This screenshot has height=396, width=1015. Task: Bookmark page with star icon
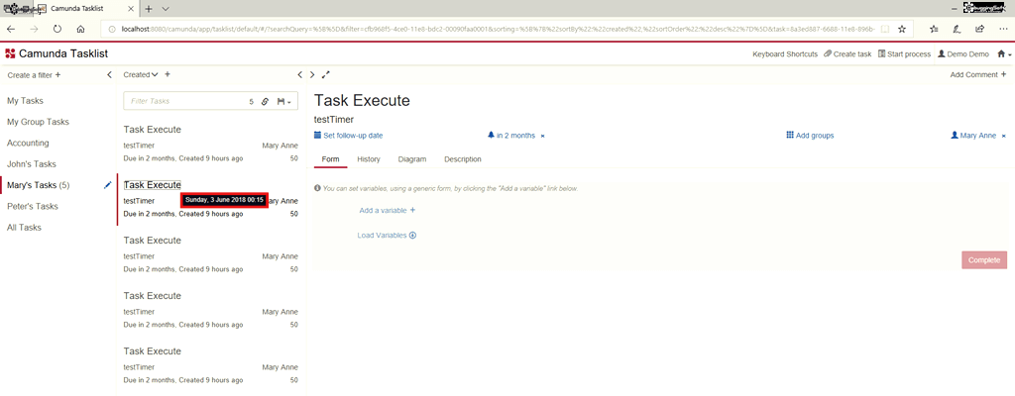(902, 29)
